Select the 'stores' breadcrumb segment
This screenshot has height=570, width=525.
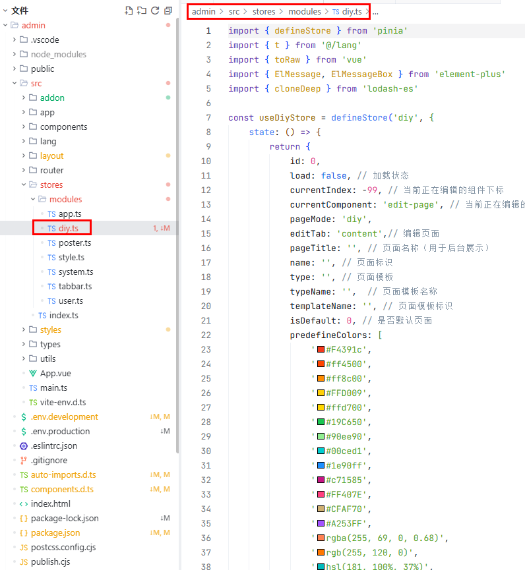click(263, 12)
